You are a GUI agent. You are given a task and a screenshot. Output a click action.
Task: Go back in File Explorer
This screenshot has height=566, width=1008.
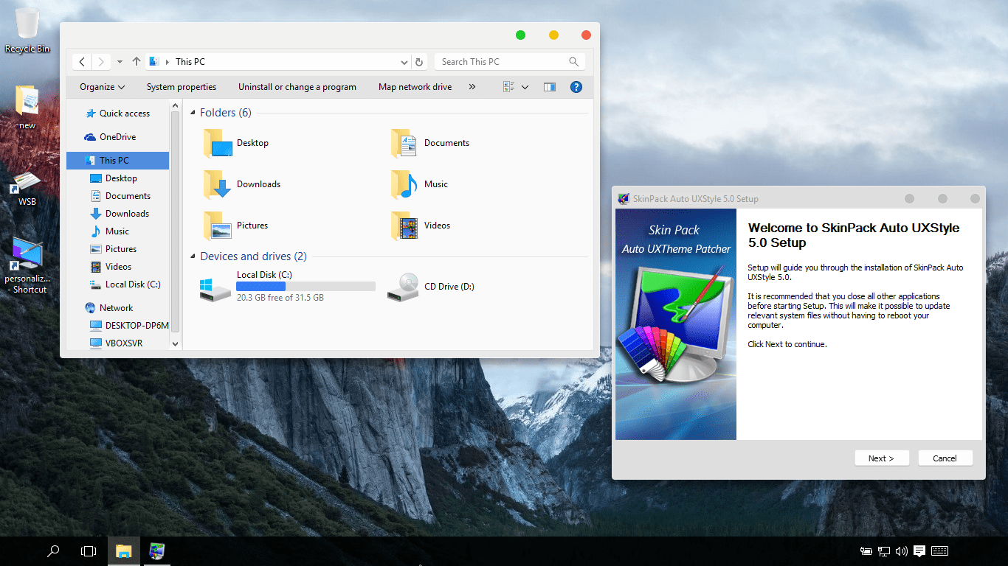click(x=82, y=62)
